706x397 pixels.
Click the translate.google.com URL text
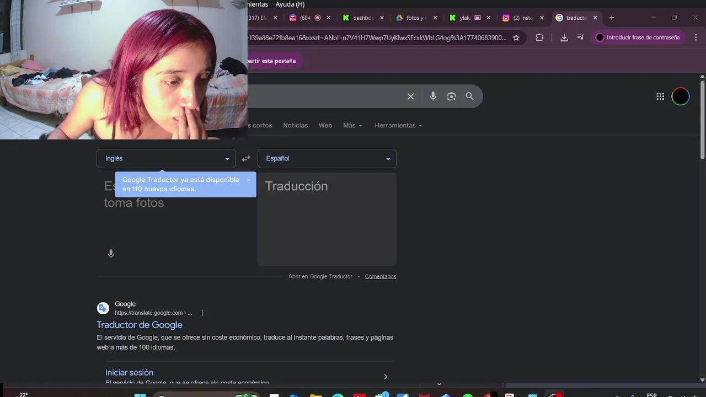(x=153, y=313)
